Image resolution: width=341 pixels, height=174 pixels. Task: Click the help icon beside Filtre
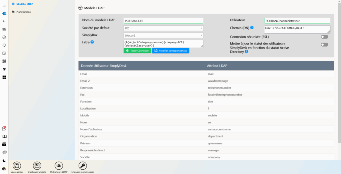[x=92, y=42]
